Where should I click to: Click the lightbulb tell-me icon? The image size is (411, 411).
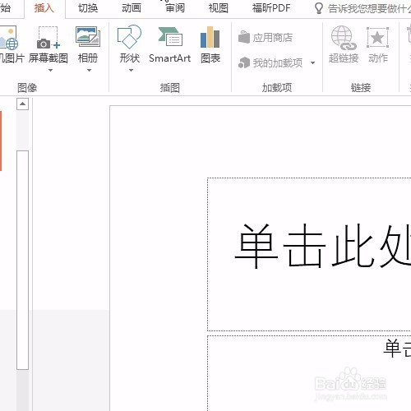[318, 8]
